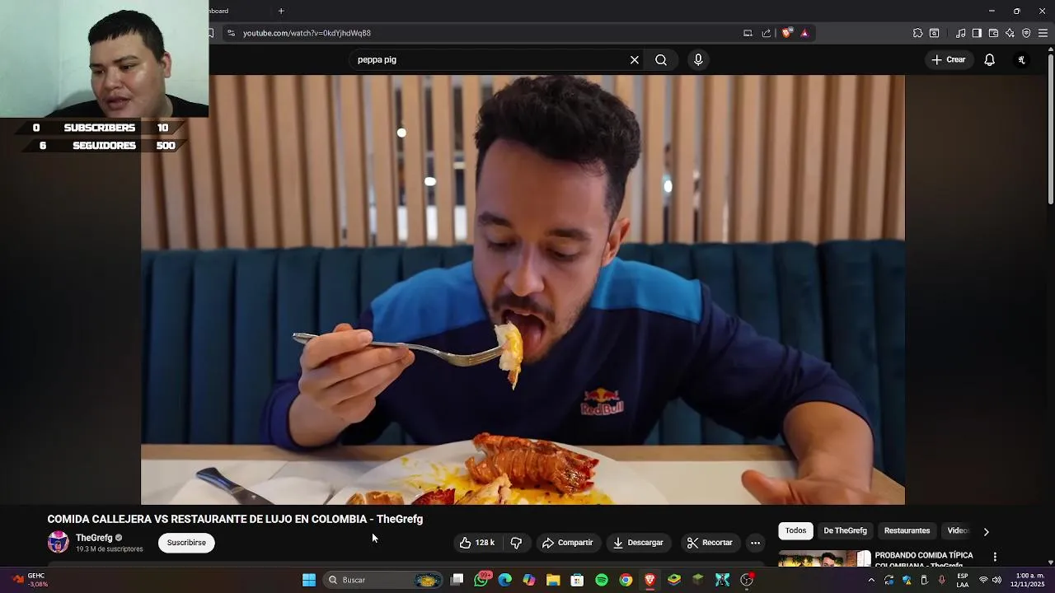1055x593 pixels.
Task: Like the video with thumbs up
Action: 477,543
